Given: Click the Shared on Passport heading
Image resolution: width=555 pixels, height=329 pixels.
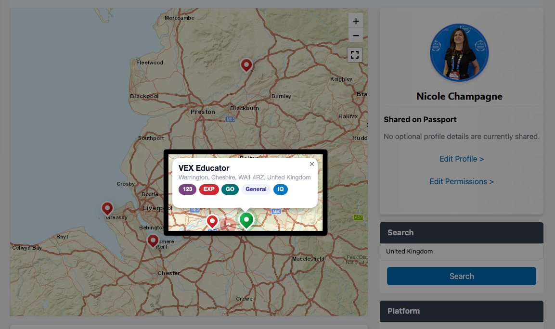Looking at the screenshot, I should pyautogui.click(x=420, y=120).
